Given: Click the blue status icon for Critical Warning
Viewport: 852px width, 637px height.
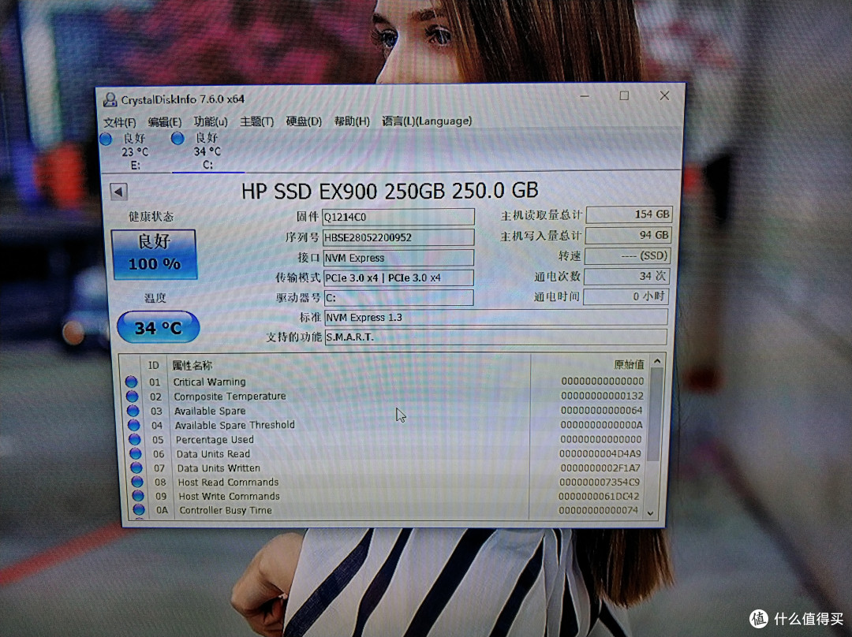Looking at the screenshot, I should click(131, 382).
